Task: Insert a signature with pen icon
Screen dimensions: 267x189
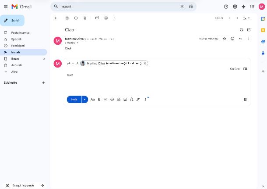Action: point(138,100)
